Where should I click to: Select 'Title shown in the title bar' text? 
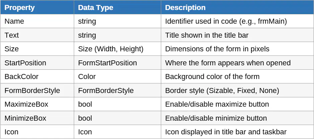[x=207, y=35]
